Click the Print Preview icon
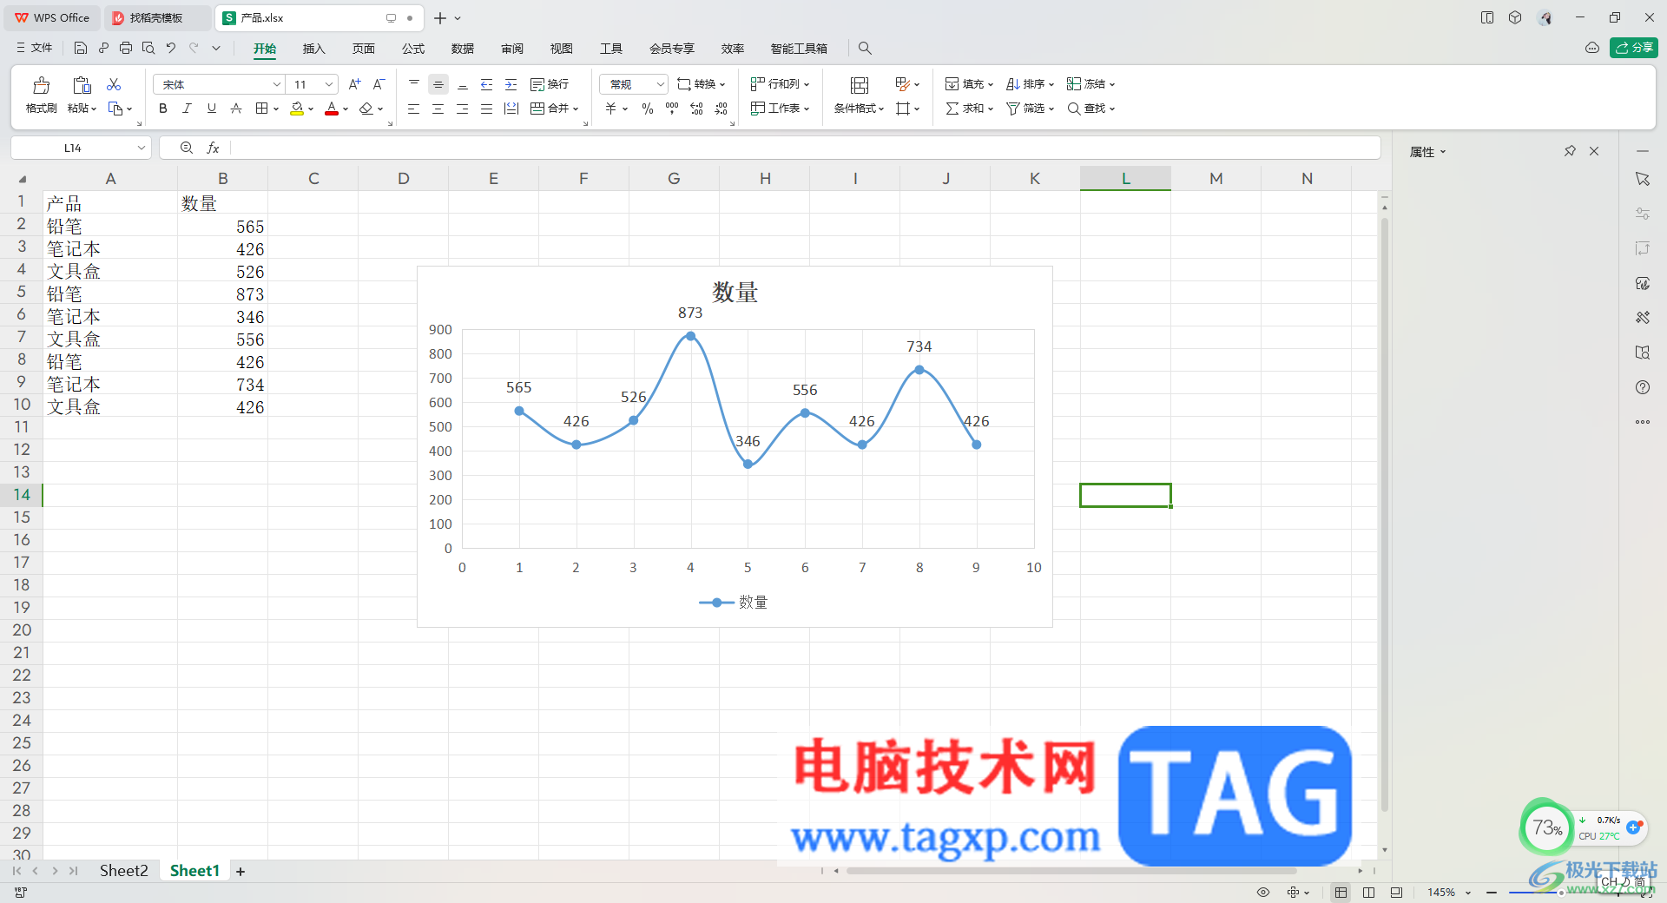The image size is (1667, 903). coord(148,49)
